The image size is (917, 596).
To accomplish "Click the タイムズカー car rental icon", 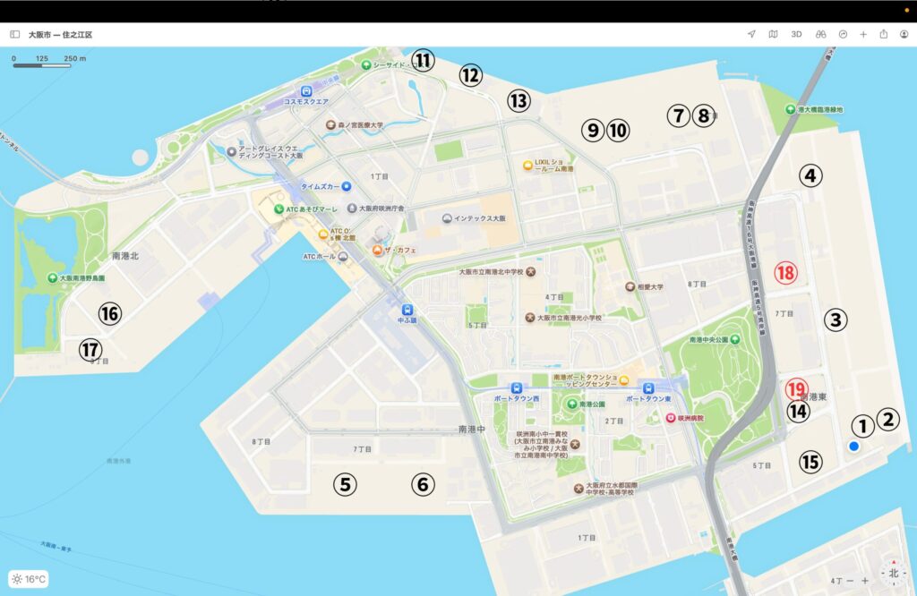I will tap(346, 186).
